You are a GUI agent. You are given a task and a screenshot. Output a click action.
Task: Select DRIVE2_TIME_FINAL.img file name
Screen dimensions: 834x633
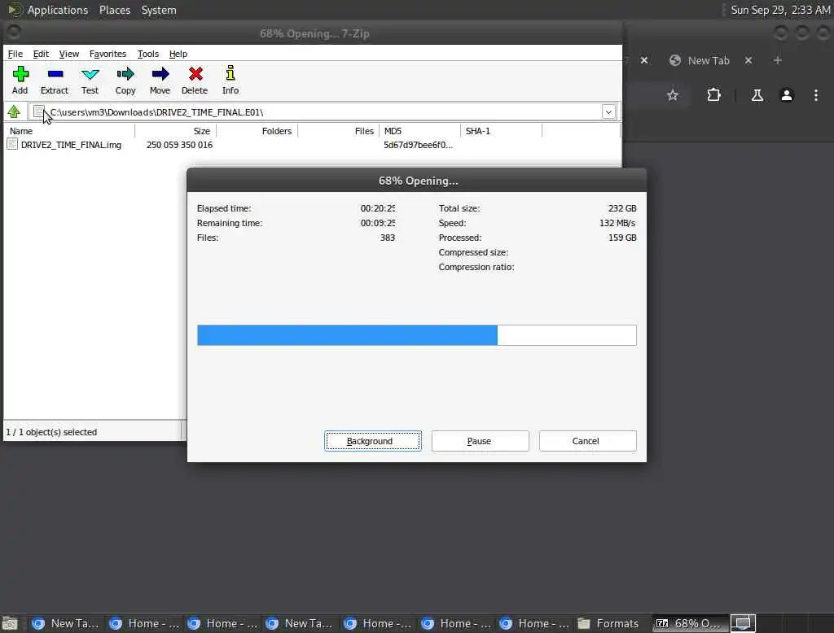point(72,145)
